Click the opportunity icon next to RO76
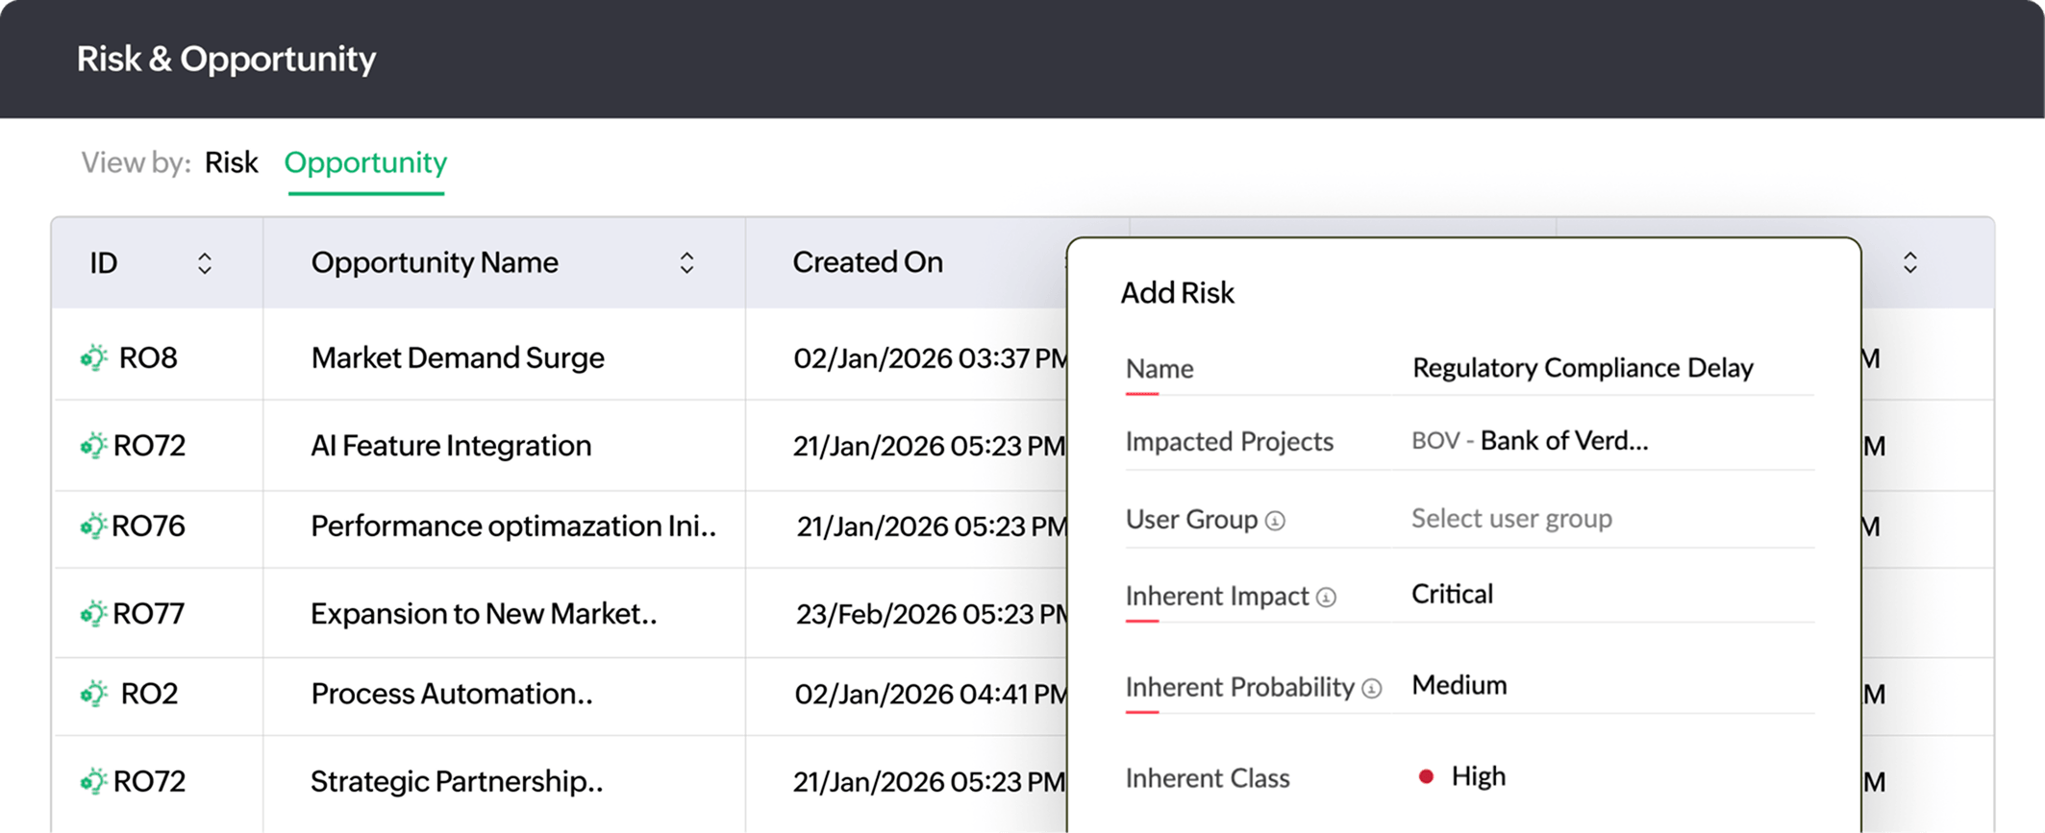 point(93,526)
